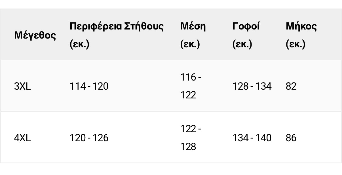Screen dimensions: 342x175
Task: Select length value 82
Action: coord(291,86)
